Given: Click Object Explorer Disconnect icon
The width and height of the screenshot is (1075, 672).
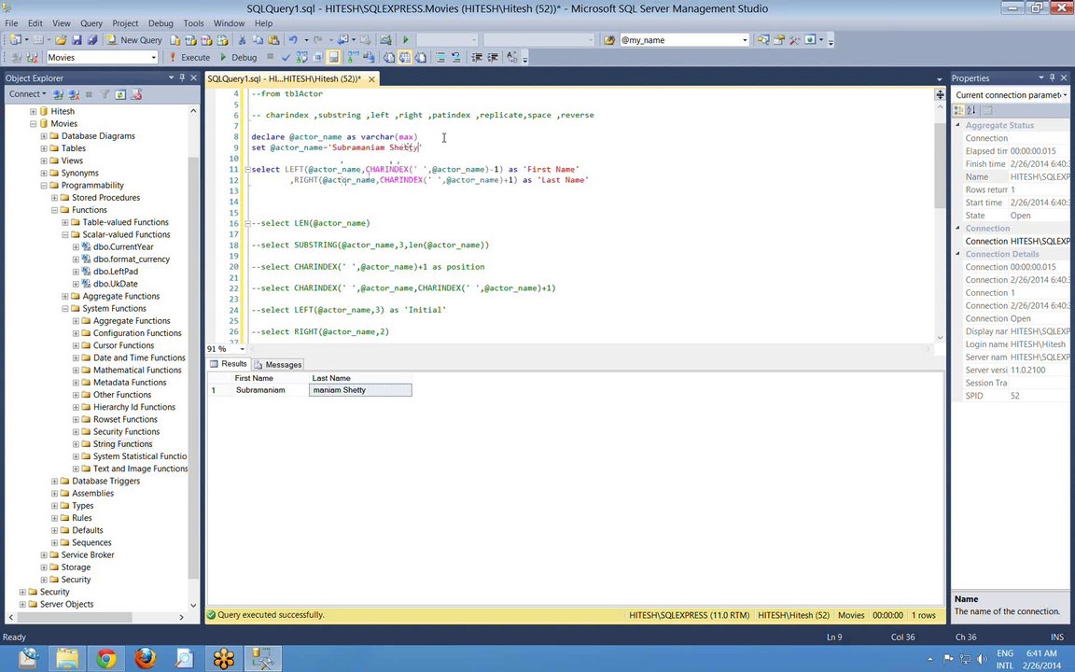Looking at the screenshot, I should 74,94.
